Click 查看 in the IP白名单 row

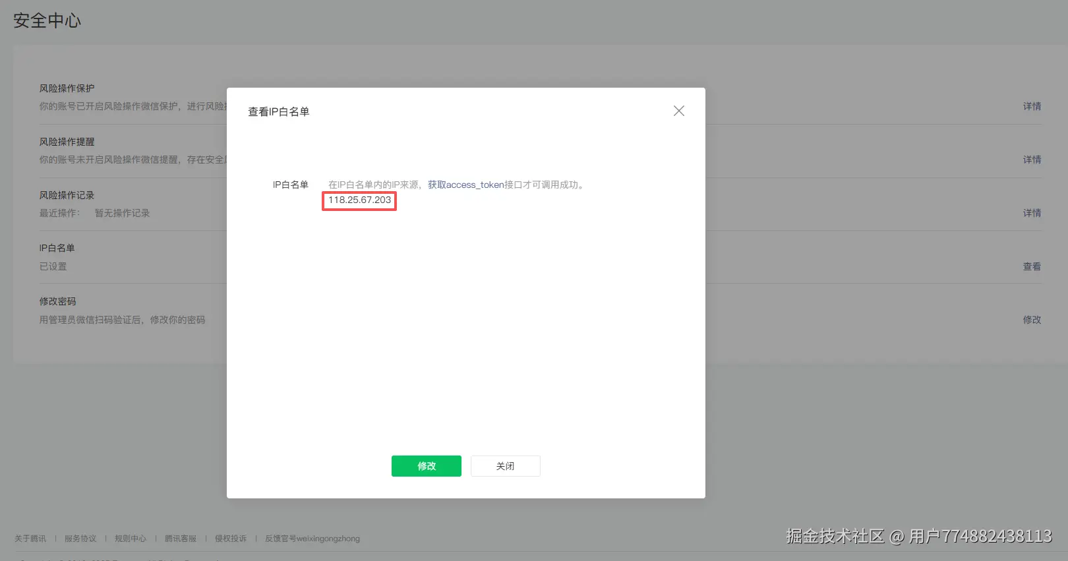click(1032, 266)
